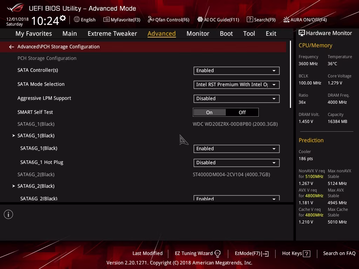This screenshot has height=269, width=359.
Task: Click the 186 pts cooler score
Action: (x=306, y=159)
